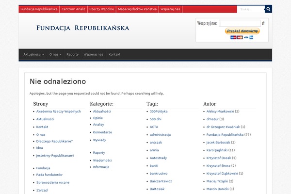This screenshot has width=291, height=194.
Task: Open Idea page link
Action: pos(39,148)
